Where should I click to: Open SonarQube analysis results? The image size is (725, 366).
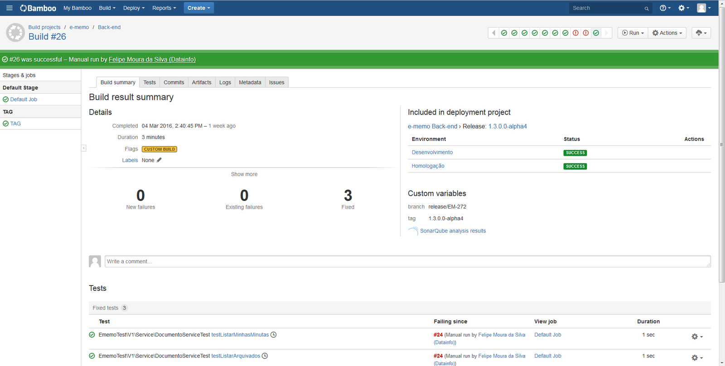point(453,231)
